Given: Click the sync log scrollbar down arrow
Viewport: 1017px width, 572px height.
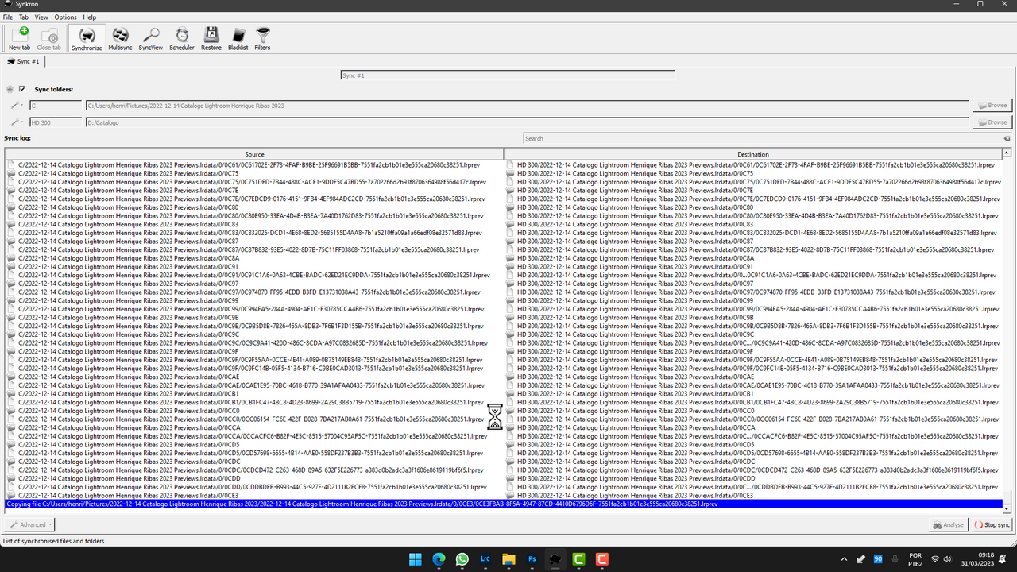Looking at the screenshot, I should pyautogui.click(x=1007, y=508).
